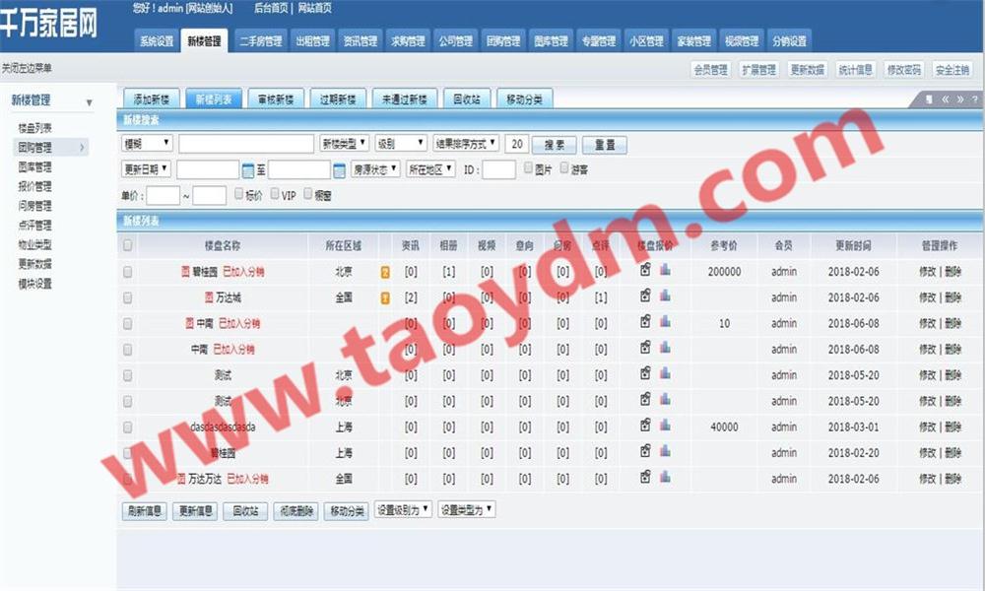Image resolution: width=985 pixels, height=591 pixels.
Task: Click into the keyword search input field
Action: pos(246,144)
